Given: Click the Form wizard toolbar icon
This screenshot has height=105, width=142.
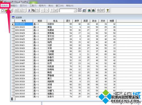Looking at the screenshot, I should coord(89,10).
